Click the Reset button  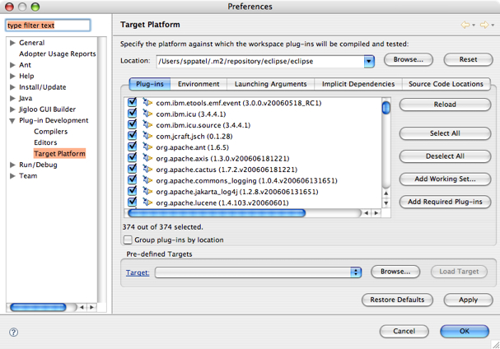(x=468, y=59)
